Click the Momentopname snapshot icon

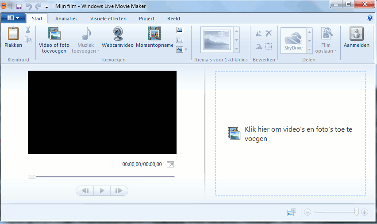click(x=154, y=34)
